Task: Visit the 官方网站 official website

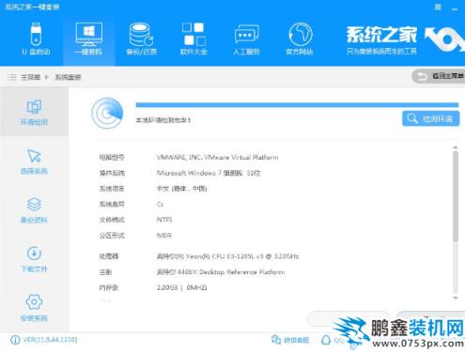Action: [300, 38]
